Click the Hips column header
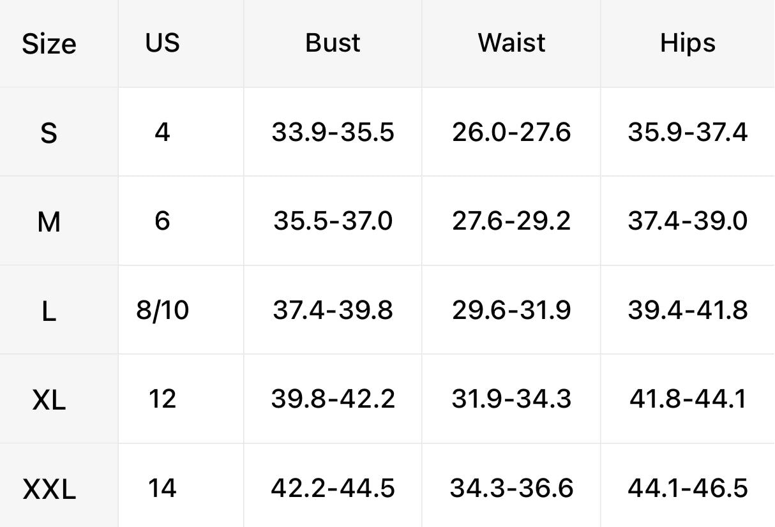 [688, 43]
